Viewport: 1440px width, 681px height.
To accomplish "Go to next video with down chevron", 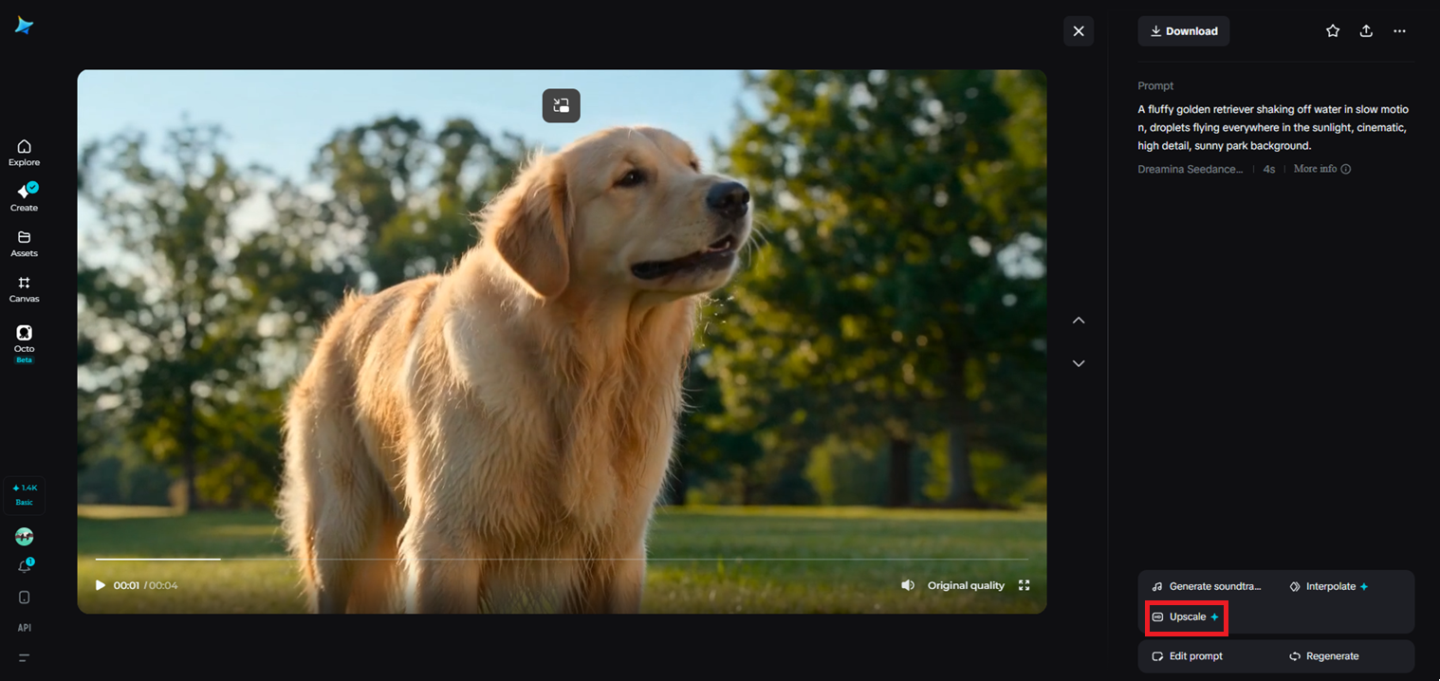I will point(1079,363).
